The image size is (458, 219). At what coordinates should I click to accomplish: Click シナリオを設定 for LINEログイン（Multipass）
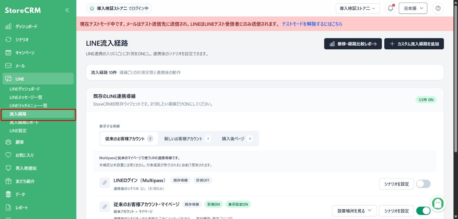click(396, 184)
